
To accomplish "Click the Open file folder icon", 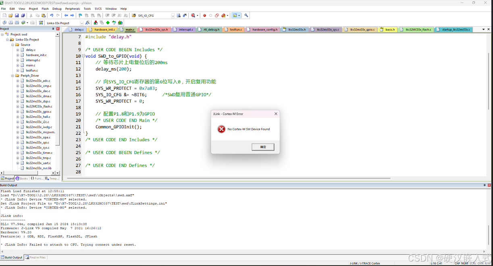I will pyautogui.click(x=10, y=16).
